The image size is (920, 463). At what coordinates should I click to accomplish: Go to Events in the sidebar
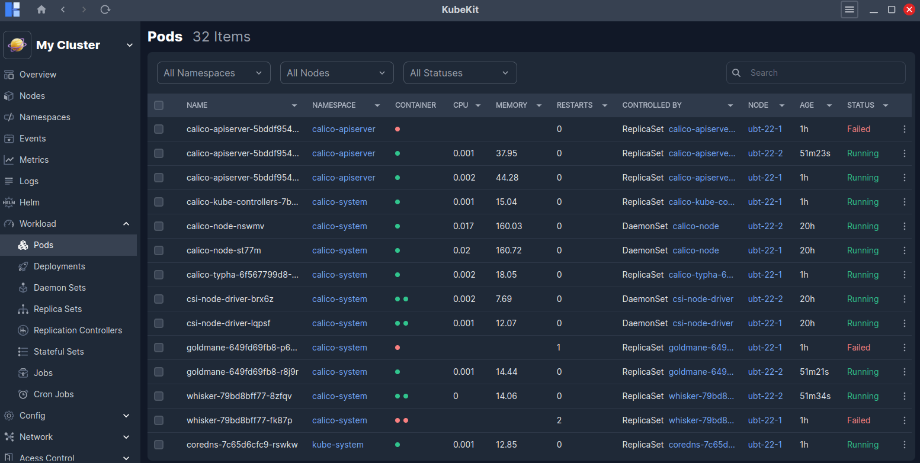(x=33, y=139)
